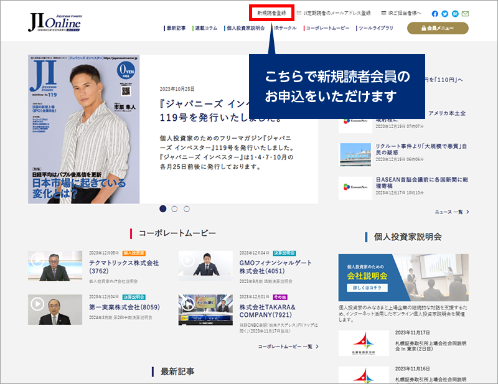498x384 pixels.
Task: Open the IRサークル menu item
Action: pyautogui.click(x=285, y=28)
